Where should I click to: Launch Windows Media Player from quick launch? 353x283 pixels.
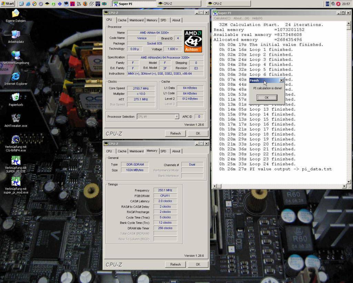(34, 3)
